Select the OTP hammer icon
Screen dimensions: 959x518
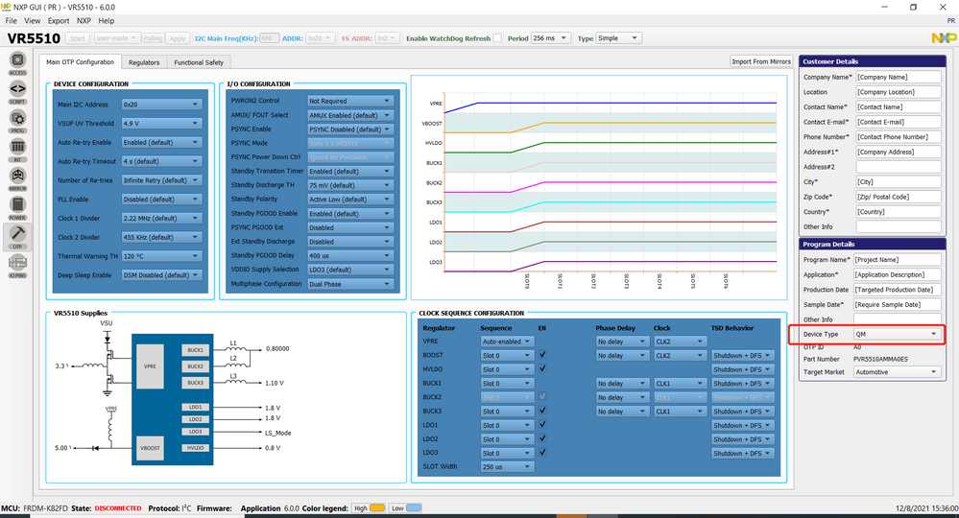click(x=17, y=235)
